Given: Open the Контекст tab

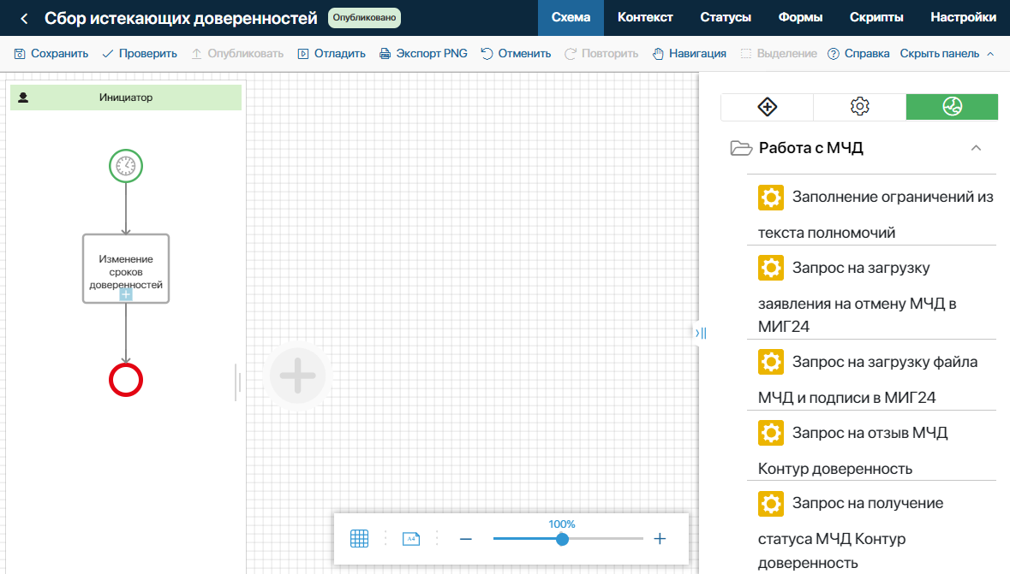Looking at the screenshot, I should 645,18.
